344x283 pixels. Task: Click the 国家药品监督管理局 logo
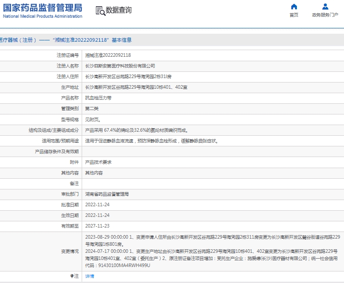coord(43,11)
